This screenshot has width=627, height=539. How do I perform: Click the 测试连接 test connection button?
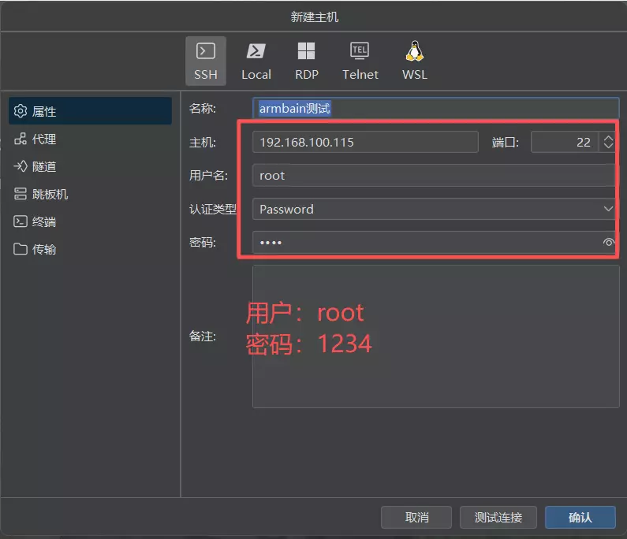[498, 518]
